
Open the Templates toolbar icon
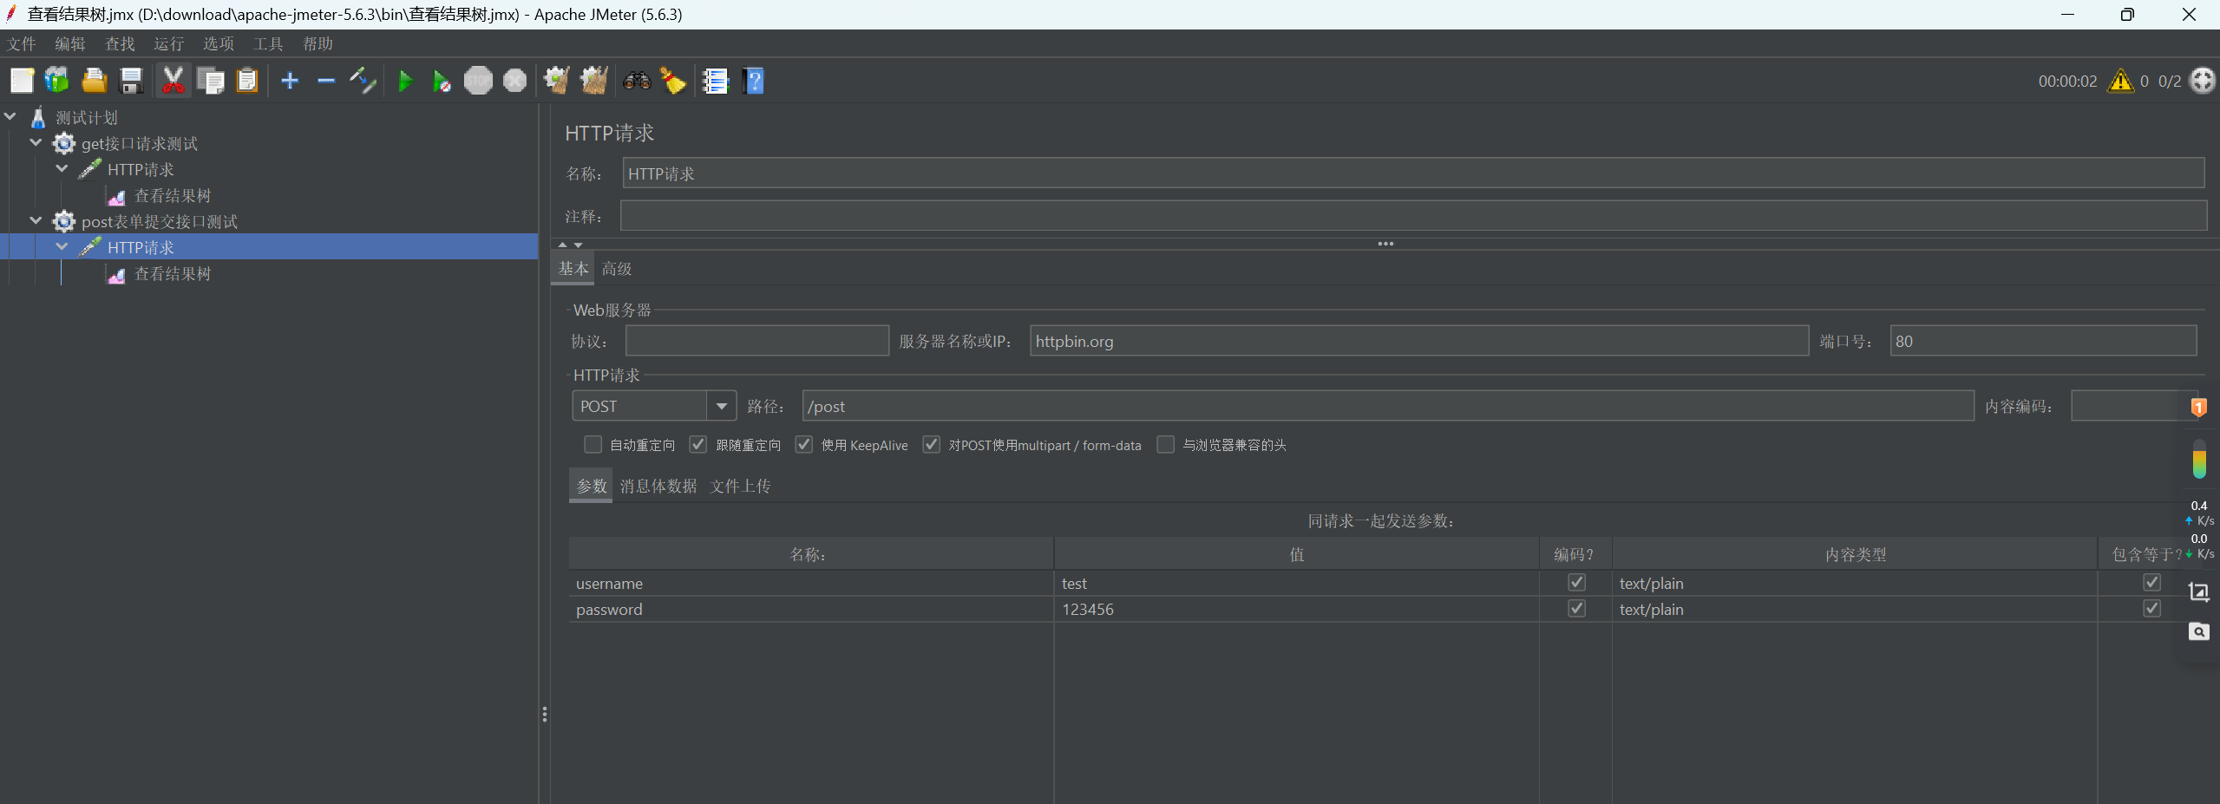(x=57, y=81)
